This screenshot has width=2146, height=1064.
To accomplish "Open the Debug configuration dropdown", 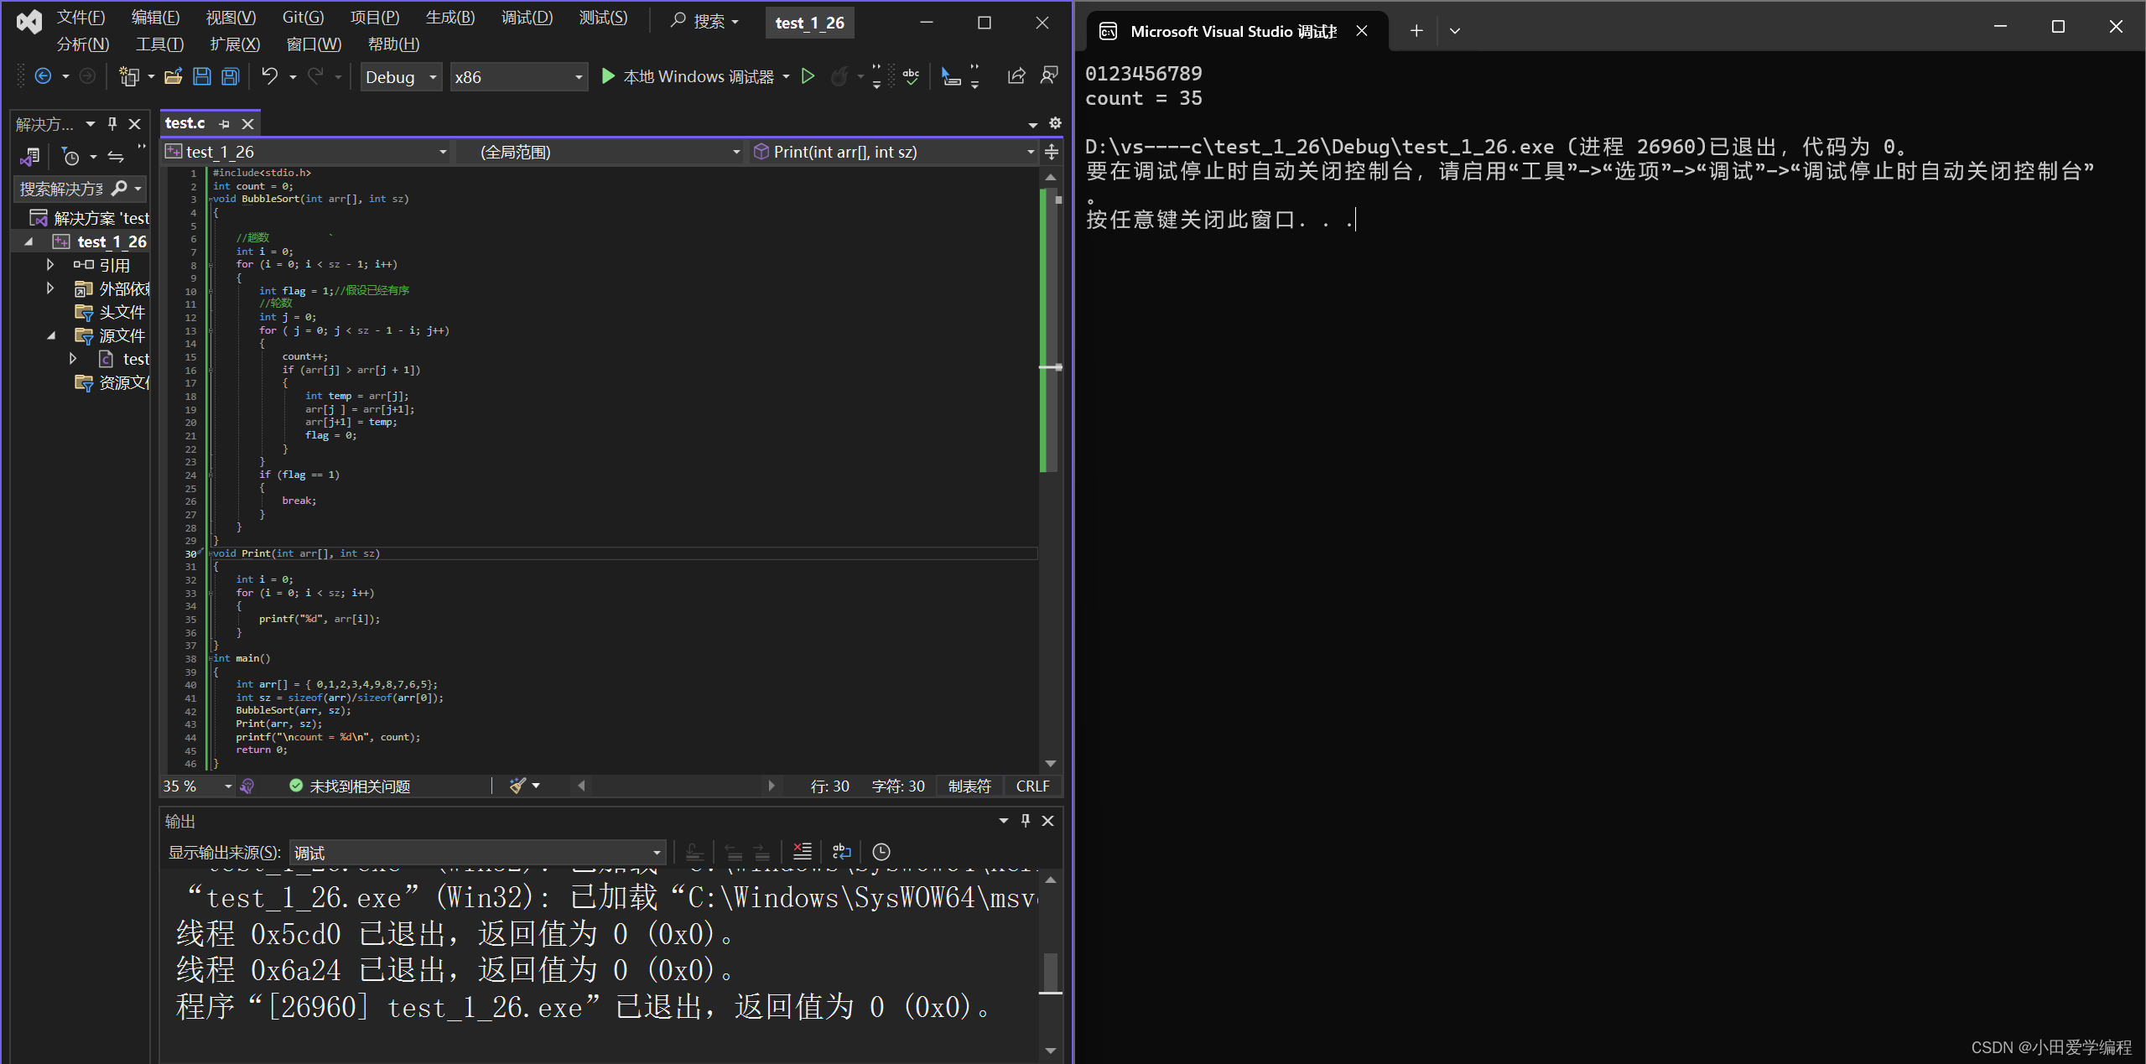I will pyautogui.click(x=433, y=77).
